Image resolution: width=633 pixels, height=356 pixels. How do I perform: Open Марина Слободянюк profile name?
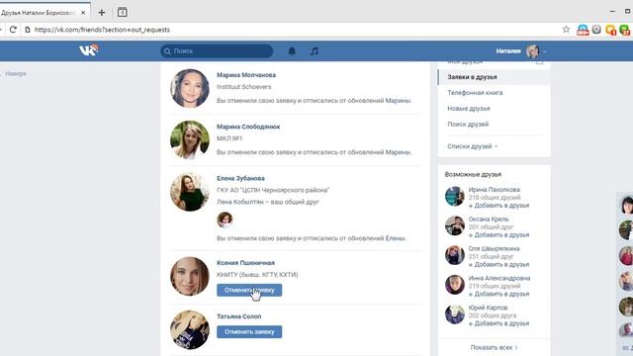[x=248, y=127]
